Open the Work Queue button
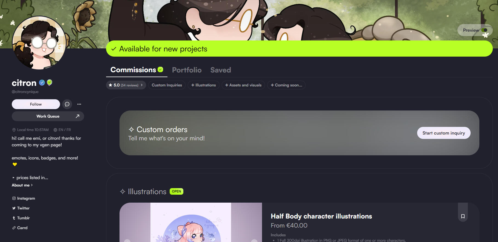This screenshot has height=242, width=498. tap(48, 116)
